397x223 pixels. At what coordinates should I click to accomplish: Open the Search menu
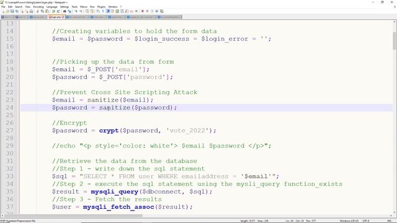coord(19,7)
